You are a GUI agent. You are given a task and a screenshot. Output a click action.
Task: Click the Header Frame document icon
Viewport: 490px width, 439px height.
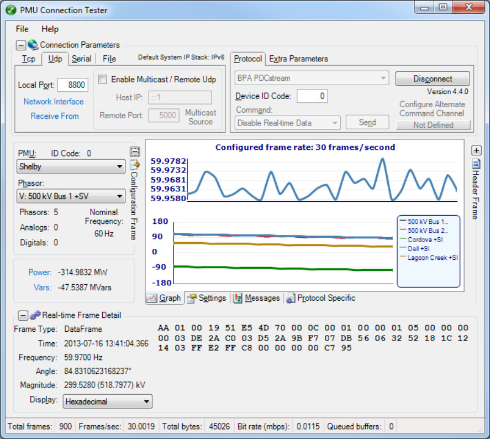(x=476, y=164)
